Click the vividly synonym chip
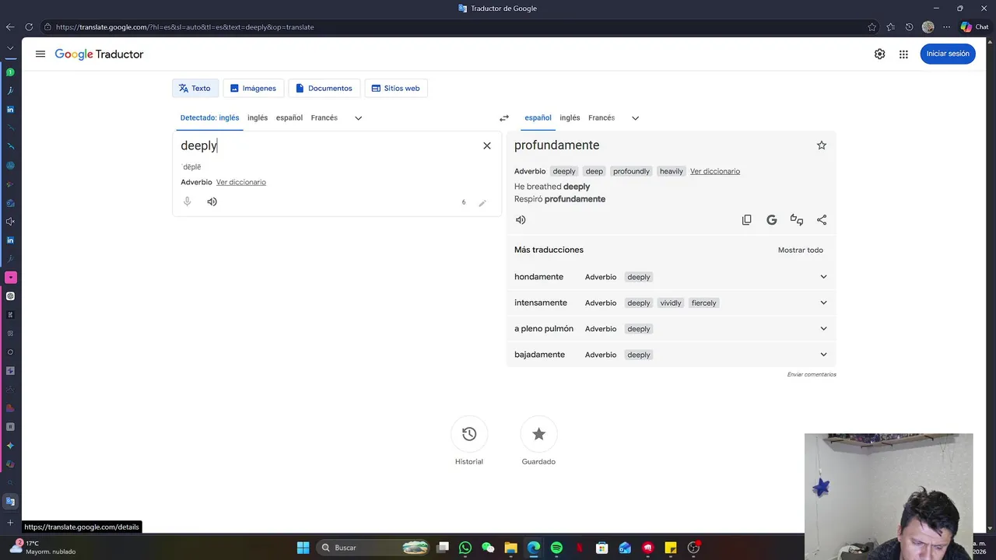This screenshot has width=996, height=560. (671, 303)
